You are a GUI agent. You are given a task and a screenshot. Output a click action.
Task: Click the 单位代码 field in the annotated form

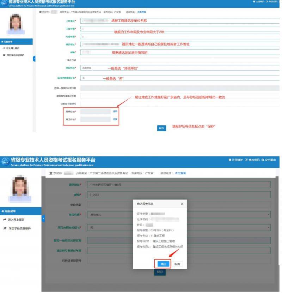[180, 60]
